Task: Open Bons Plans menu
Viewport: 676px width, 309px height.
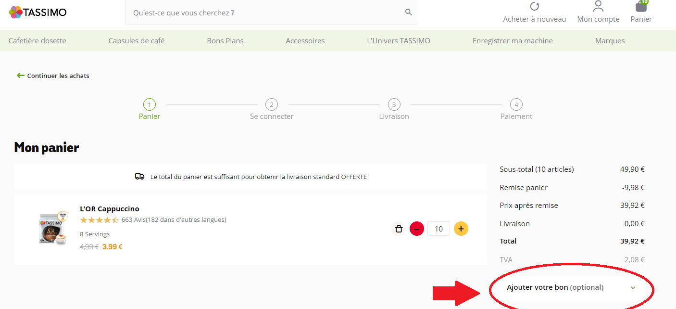Action: [x=225, y=41]
